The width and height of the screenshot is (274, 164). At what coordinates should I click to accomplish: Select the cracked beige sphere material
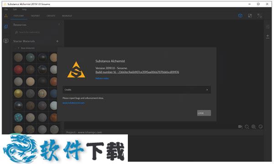(42, 93)
